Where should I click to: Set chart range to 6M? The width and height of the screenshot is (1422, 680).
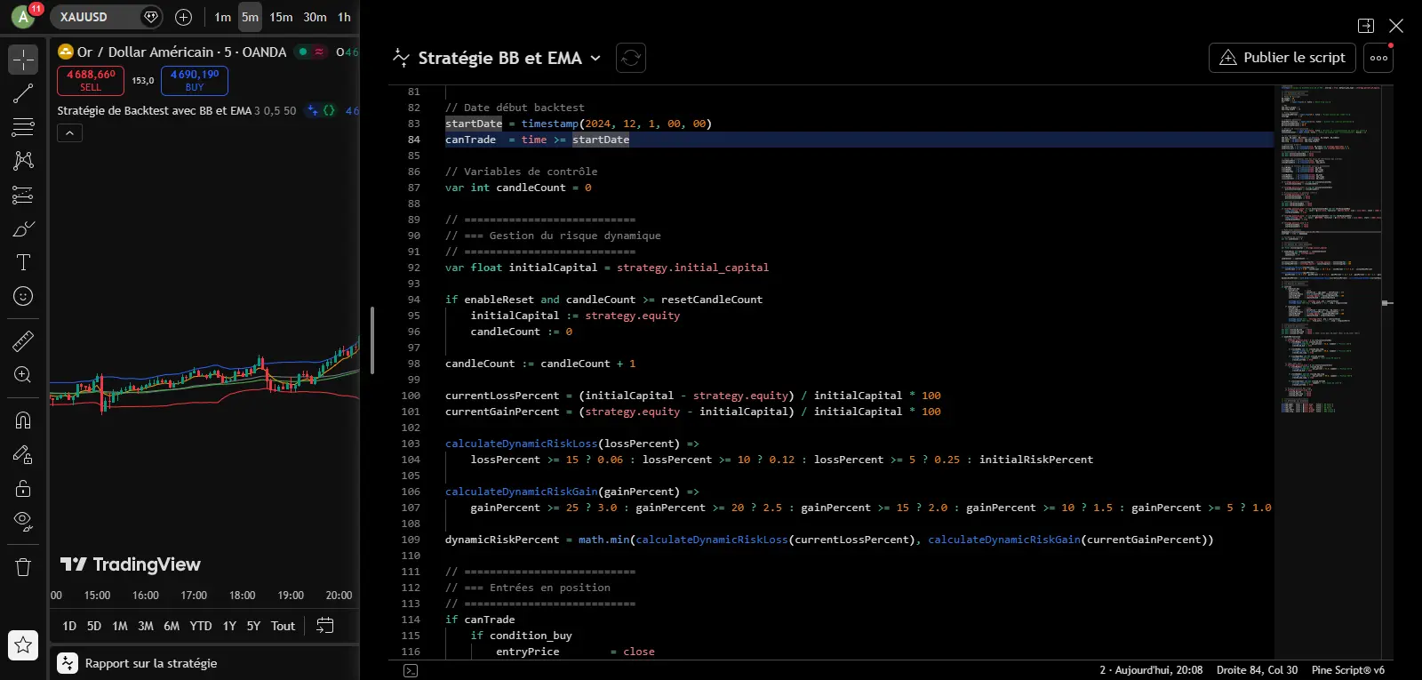point(172,626)
